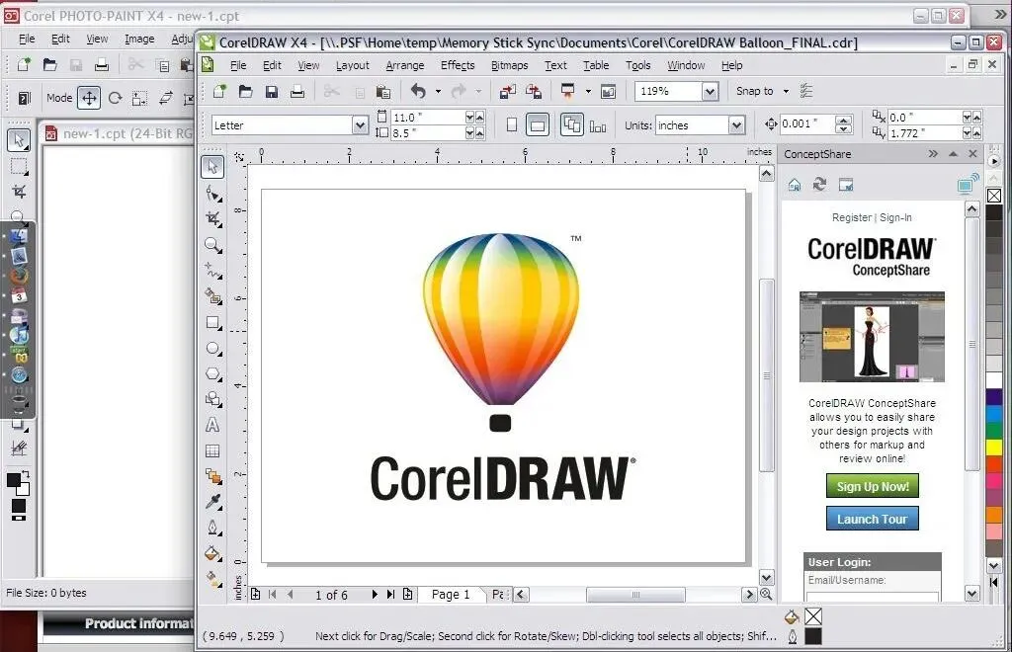Viewport: 1012px width, 652px height.
Task: Open the Arrange menu in CorelDRAW
Action: pyautogui.click(x=404, y=65)
